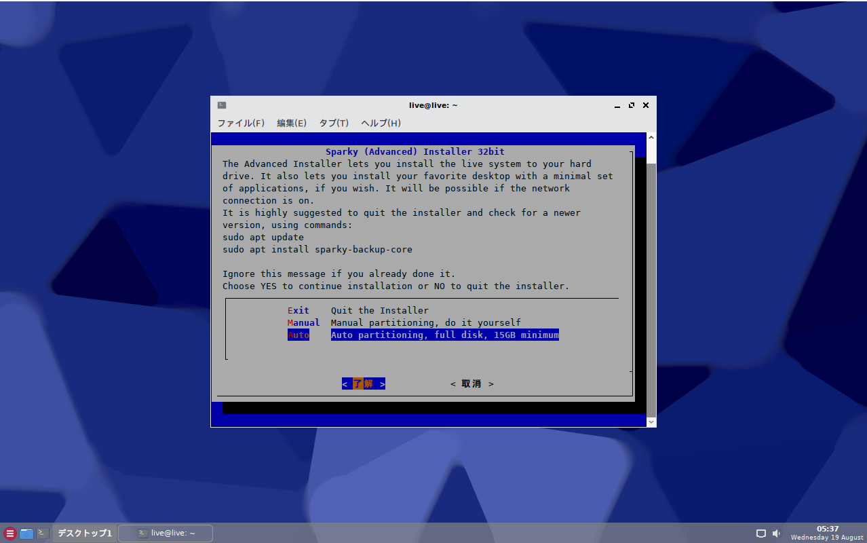Click the terminal vertical scrollbar thumb
867x543 pixels.
point(651,289)
